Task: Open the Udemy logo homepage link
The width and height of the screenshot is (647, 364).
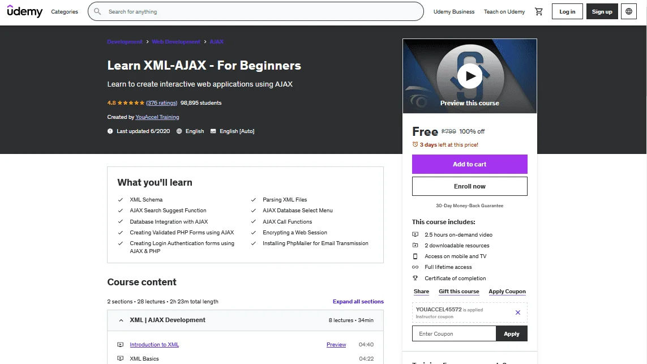Action: (25, 11)
